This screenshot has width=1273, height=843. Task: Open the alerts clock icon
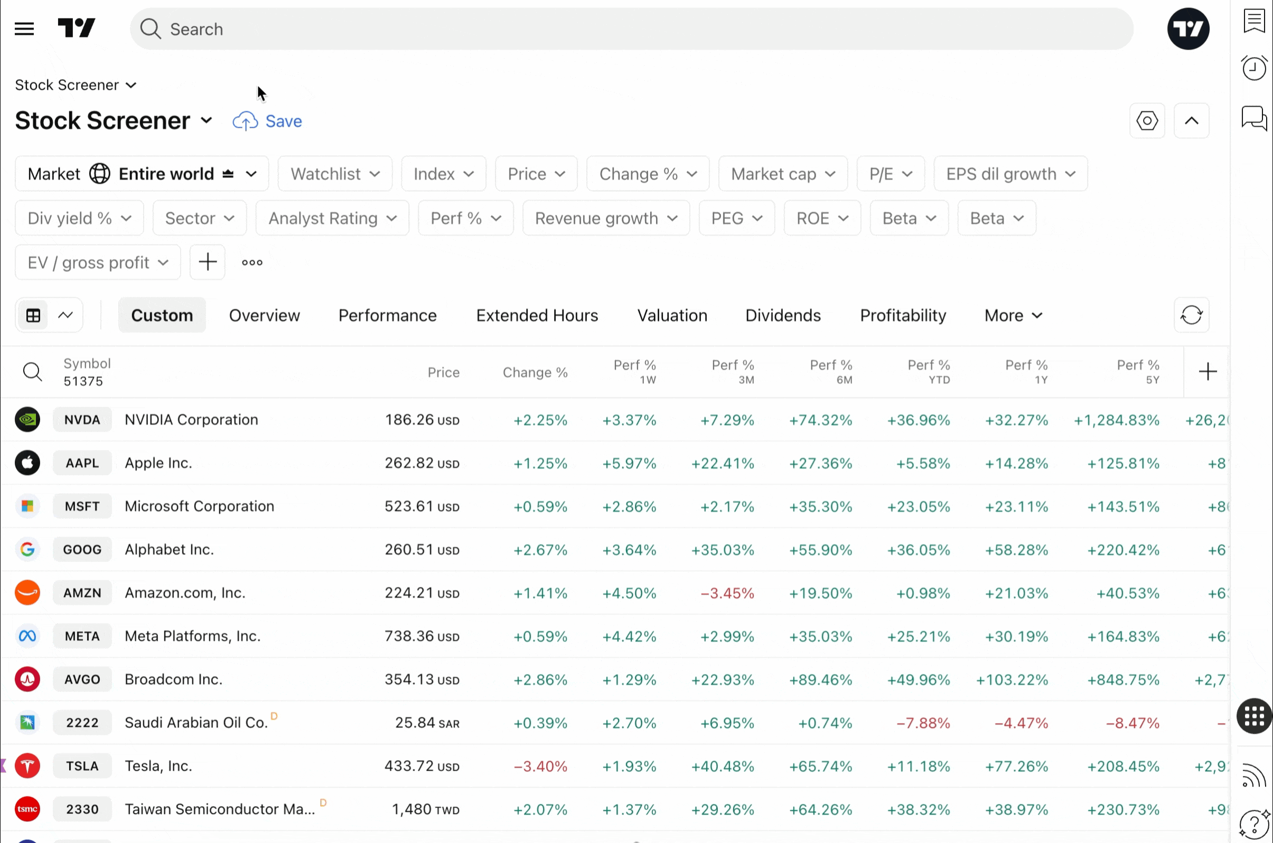tap(1253, 68)
